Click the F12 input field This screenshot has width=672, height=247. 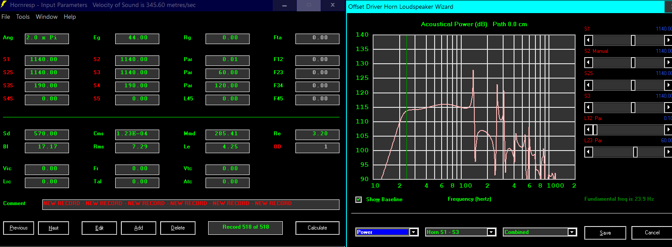pos(317,60)
